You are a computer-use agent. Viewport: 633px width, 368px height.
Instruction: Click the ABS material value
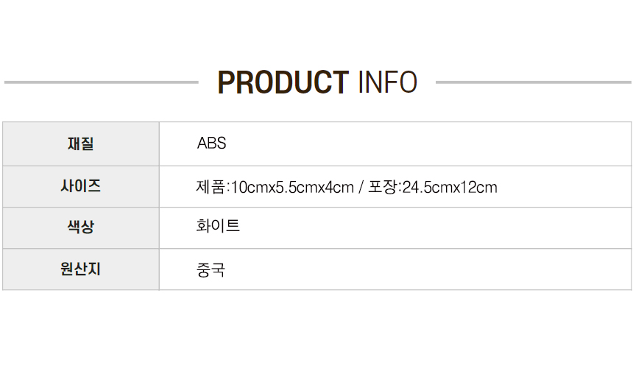[212, 144]
